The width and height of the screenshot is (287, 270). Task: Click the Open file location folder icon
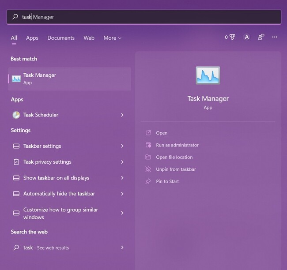[x=148, y=157]
